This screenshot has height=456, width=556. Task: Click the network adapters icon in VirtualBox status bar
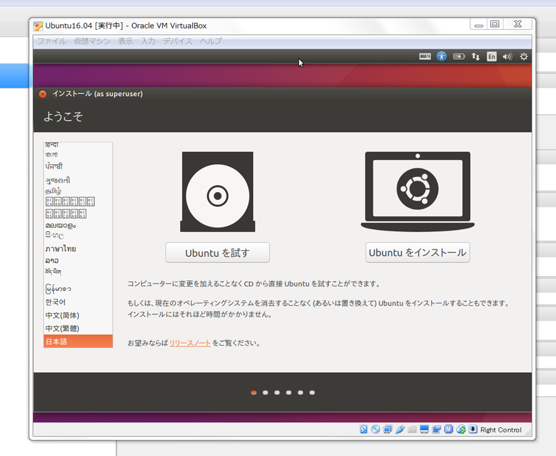point(388,429)
